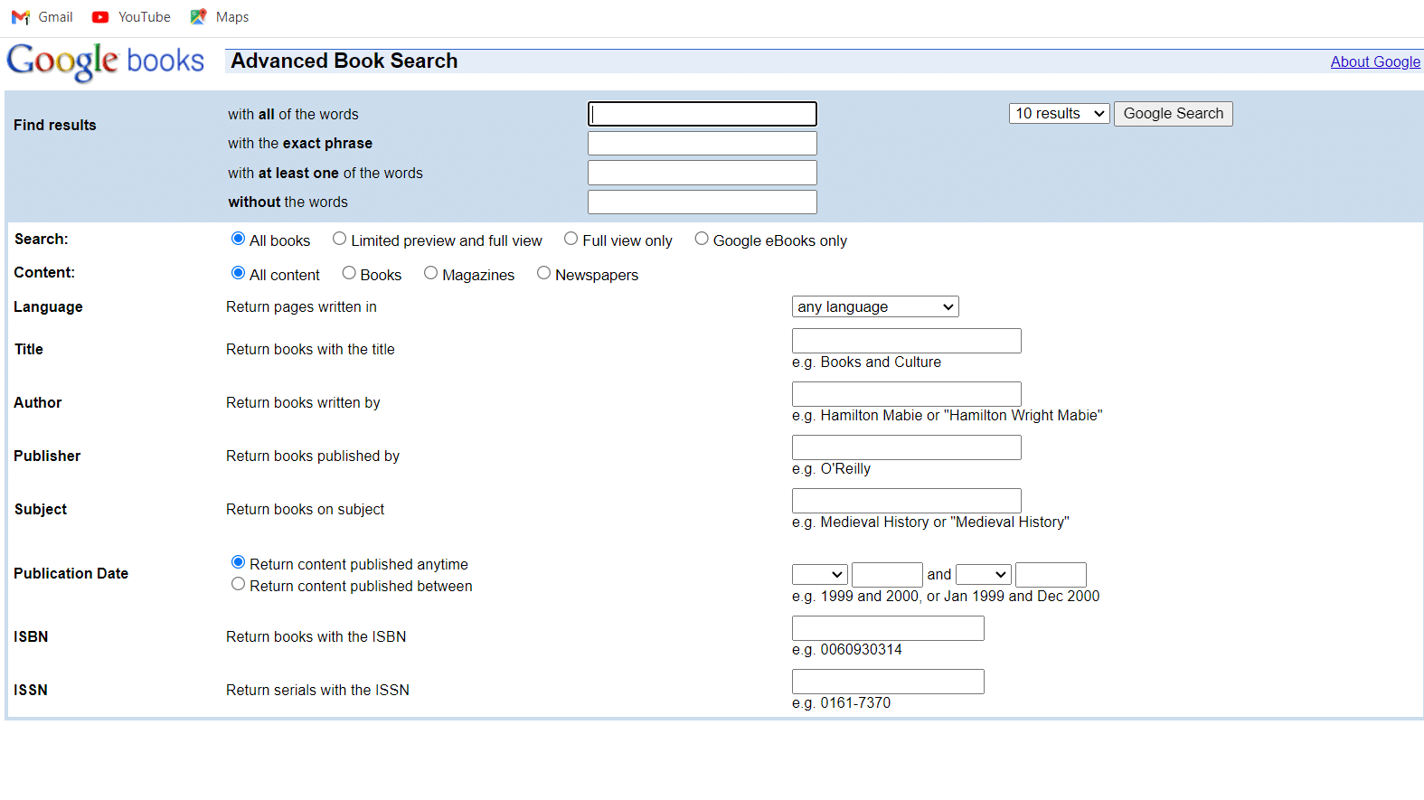
Task: Select Limited preview and full view option
Action: pyautogui.click(x=339, y=239)
